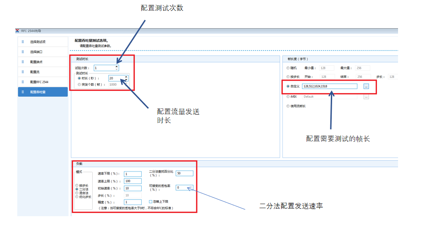Click the 最大值 field under 随机
Image resolution: width=433 pixels, height=235 pixels.
tap(363, 68)
